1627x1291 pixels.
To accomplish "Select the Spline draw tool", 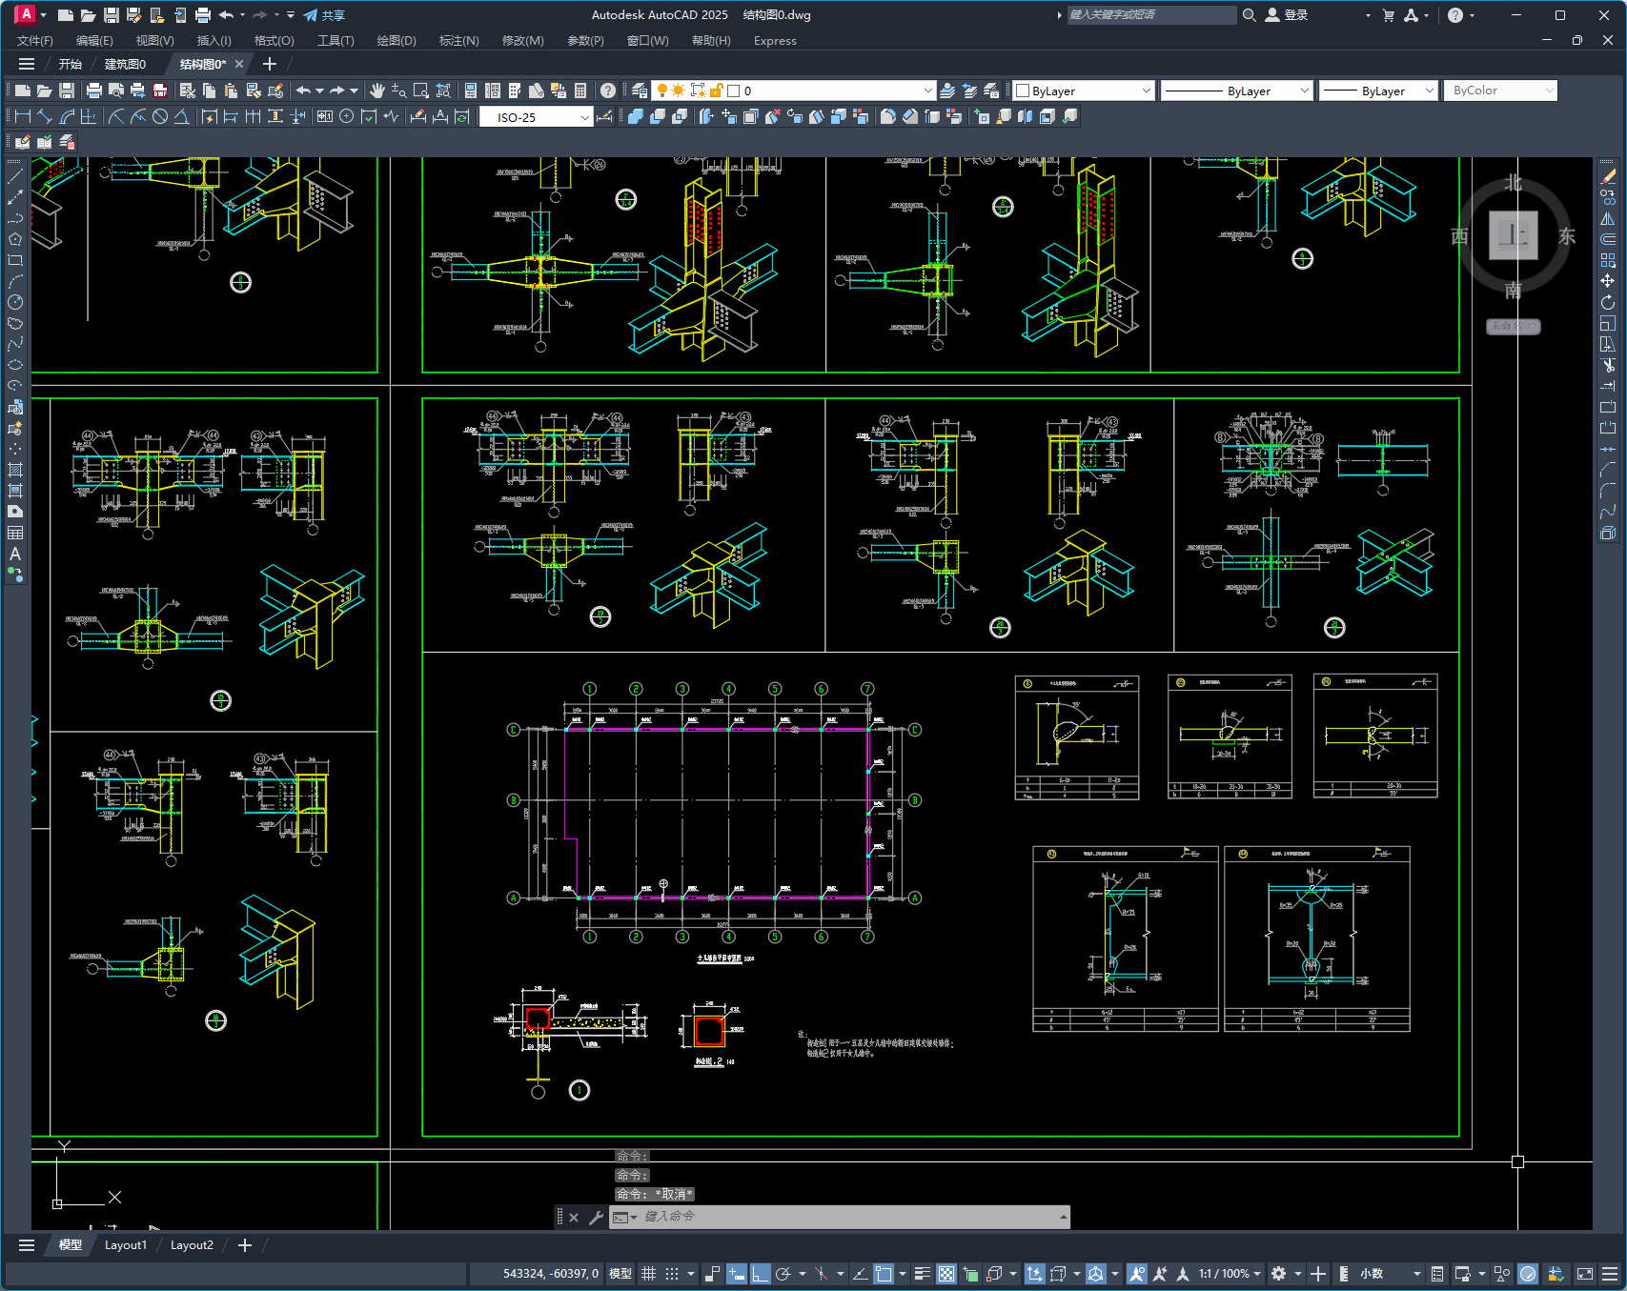I will pos(15,344).
